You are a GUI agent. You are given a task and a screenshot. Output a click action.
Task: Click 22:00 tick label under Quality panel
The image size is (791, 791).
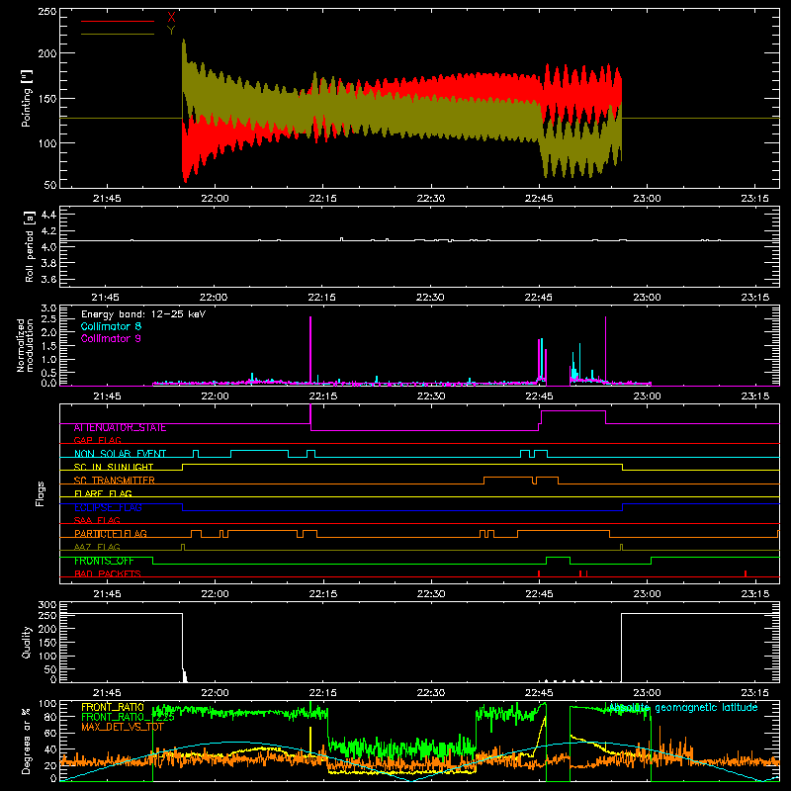tap(215, 693)
